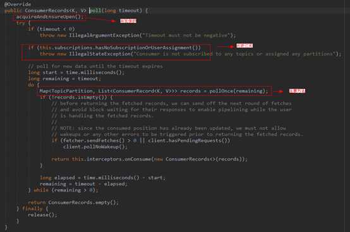The width and height of the screenshot is (350, 232).
Task: Click the acquireAndEnsureOpen() call
Action: pyautogui.click(x=49, y=16)
